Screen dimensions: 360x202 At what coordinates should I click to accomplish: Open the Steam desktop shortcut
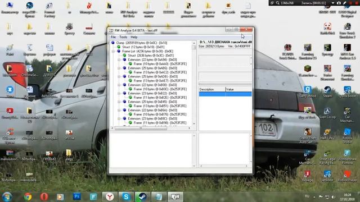pyautogui.click(x=327, y=92)
